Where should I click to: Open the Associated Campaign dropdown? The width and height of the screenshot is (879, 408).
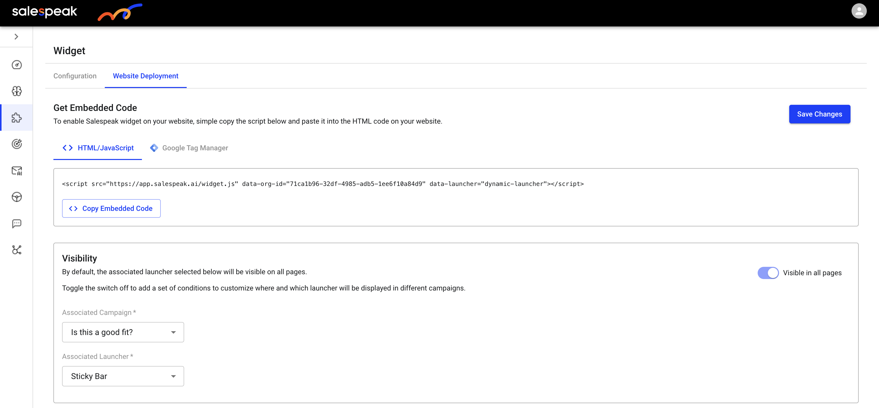123,332
